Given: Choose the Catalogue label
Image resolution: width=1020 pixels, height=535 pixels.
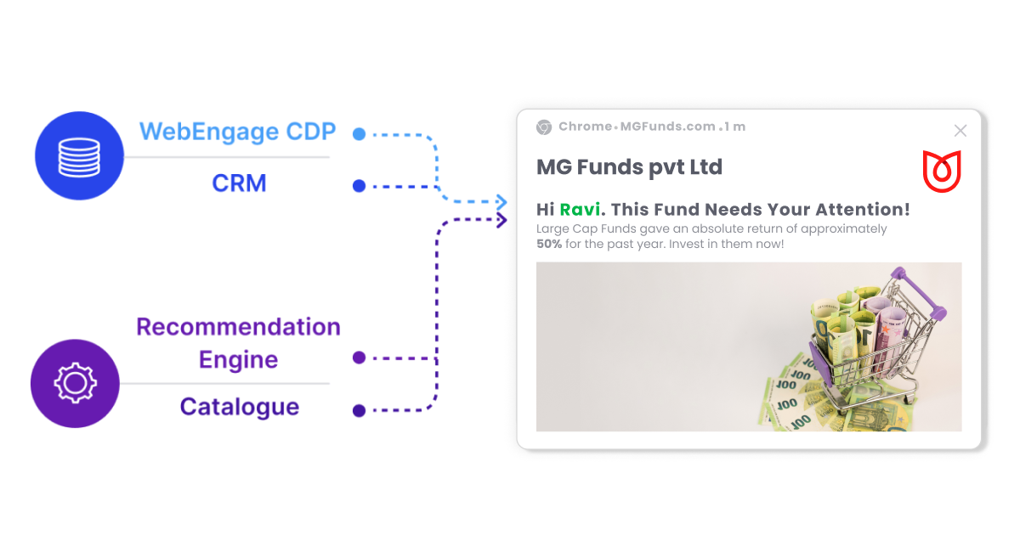Looking at the screenshot, I should (x=239, y=407).
